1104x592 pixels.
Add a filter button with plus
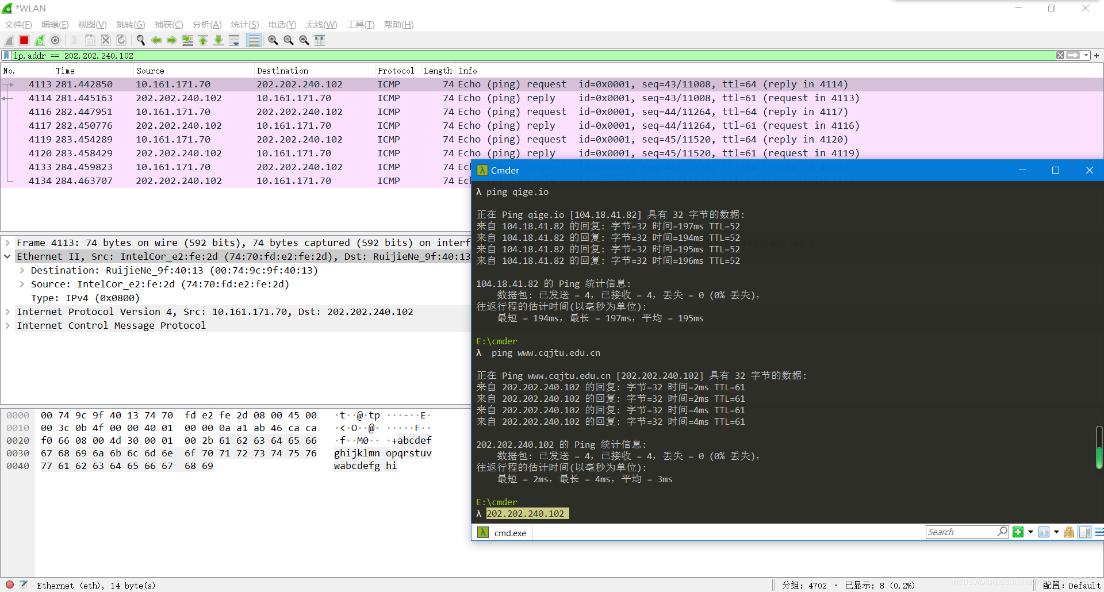click(x=1097, y=56)
